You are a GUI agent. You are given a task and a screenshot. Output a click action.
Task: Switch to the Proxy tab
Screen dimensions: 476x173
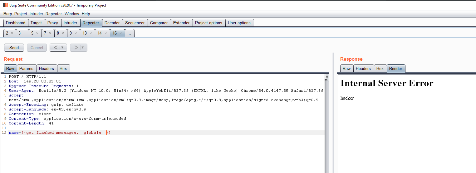pos(53,23)
